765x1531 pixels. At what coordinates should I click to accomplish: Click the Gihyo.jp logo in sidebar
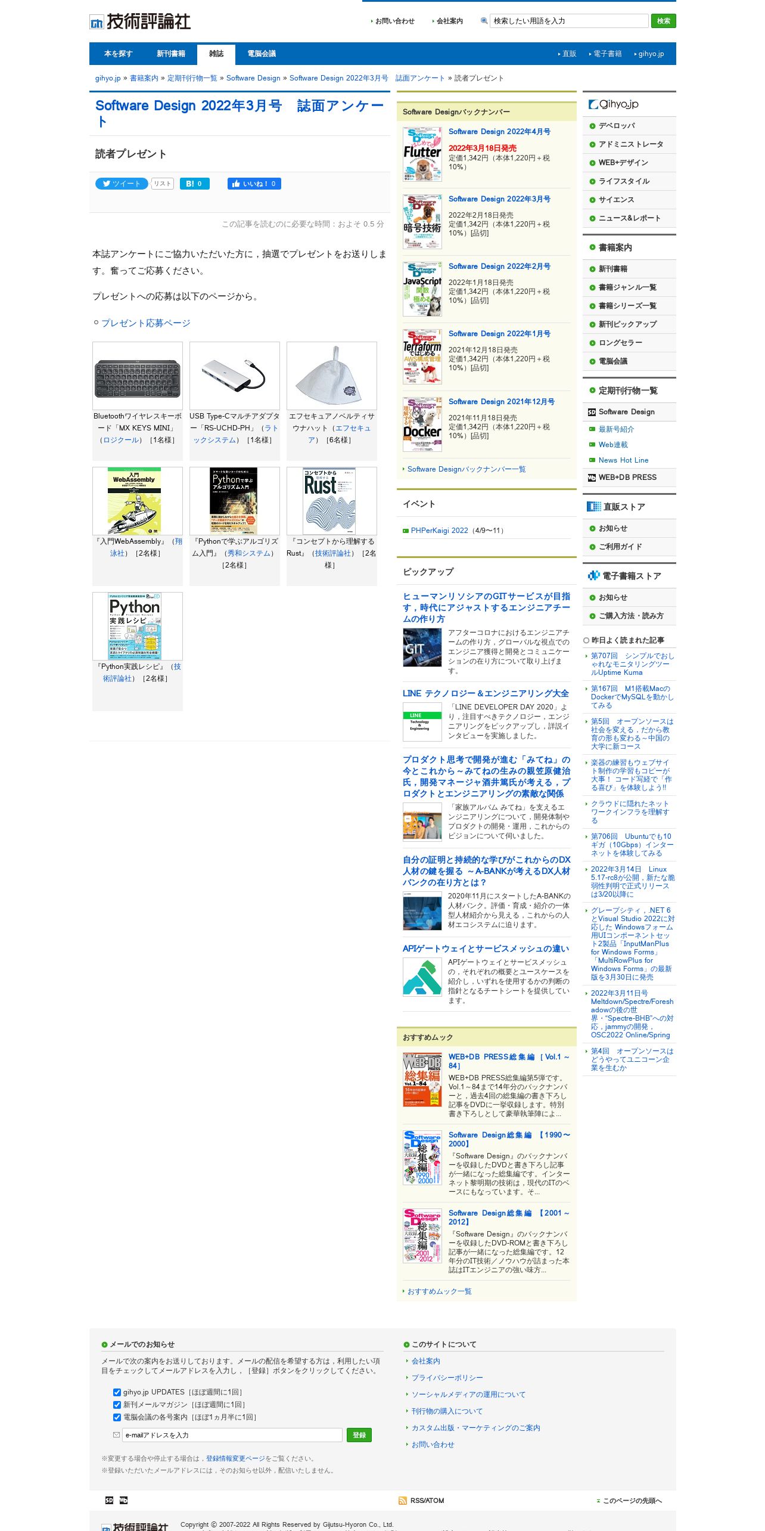pos(613,104)
